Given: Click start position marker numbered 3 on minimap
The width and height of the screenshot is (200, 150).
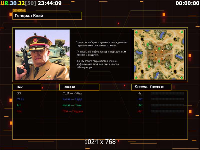Looking at the screenshot, I should (x=175, y=39).
